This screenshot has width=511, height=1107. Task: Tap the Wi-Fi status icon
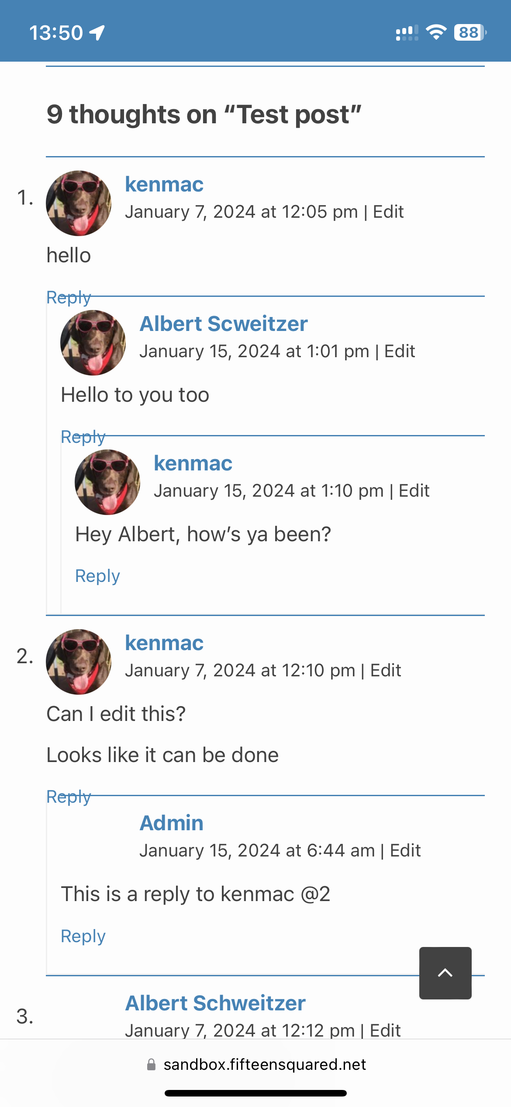point(435,32)
